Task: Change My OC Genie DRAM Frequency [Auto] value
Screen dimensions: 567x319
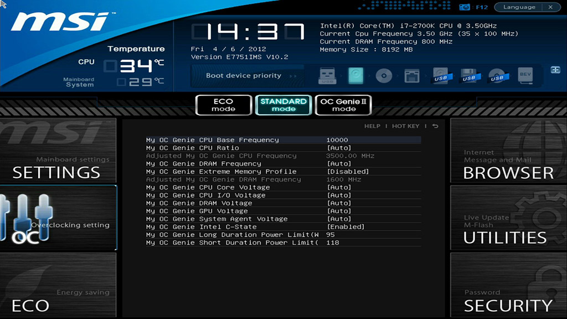Action: (339, 164)
